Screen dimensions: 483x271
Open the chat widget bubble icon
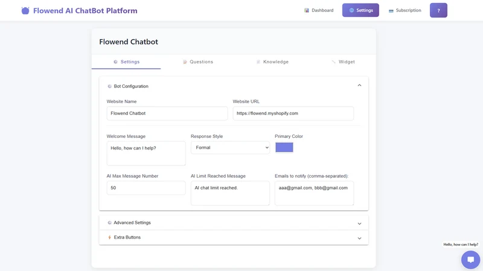coord(470,260)
